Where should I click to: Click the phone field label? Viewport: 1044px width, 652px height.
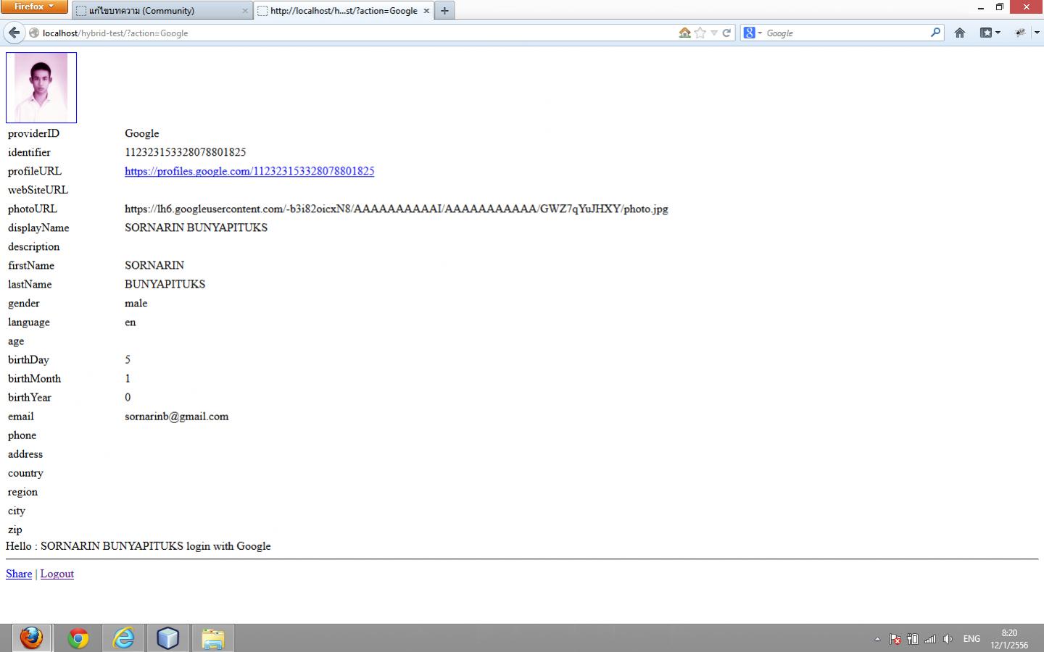(x=22, y=435)
